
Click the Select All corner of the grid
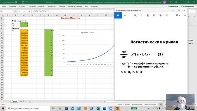click(2, 15)
